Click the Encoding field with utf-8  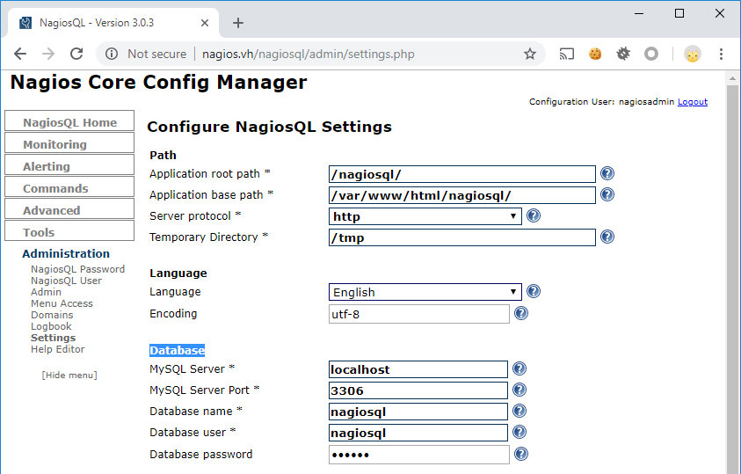click(x=419, y=314)
